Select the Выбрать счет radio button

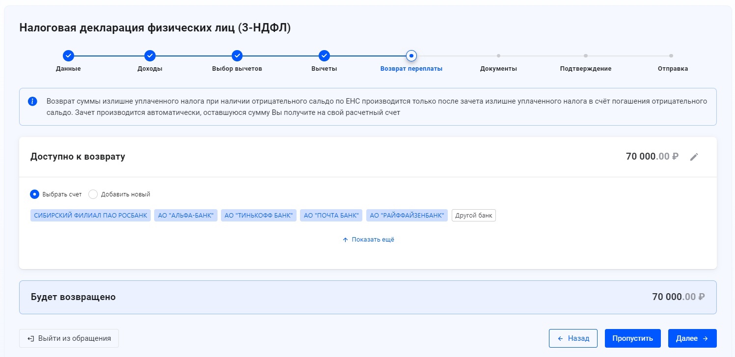click(35, 194)
